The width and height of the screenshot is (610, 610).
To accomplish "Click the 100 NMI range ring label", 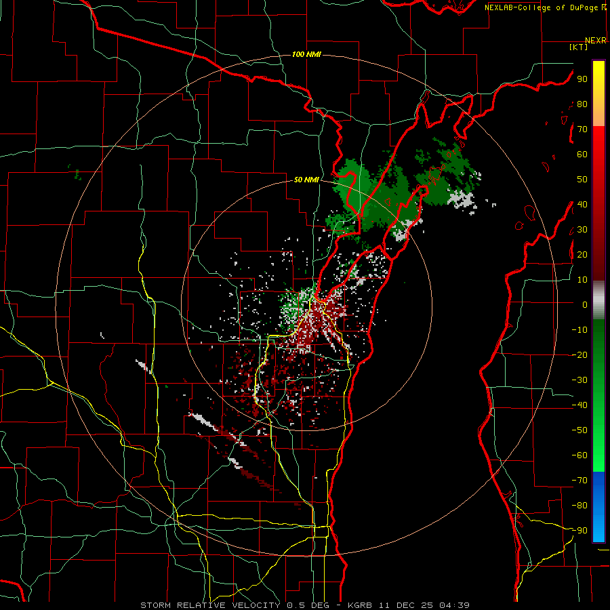I will [306, 54].
